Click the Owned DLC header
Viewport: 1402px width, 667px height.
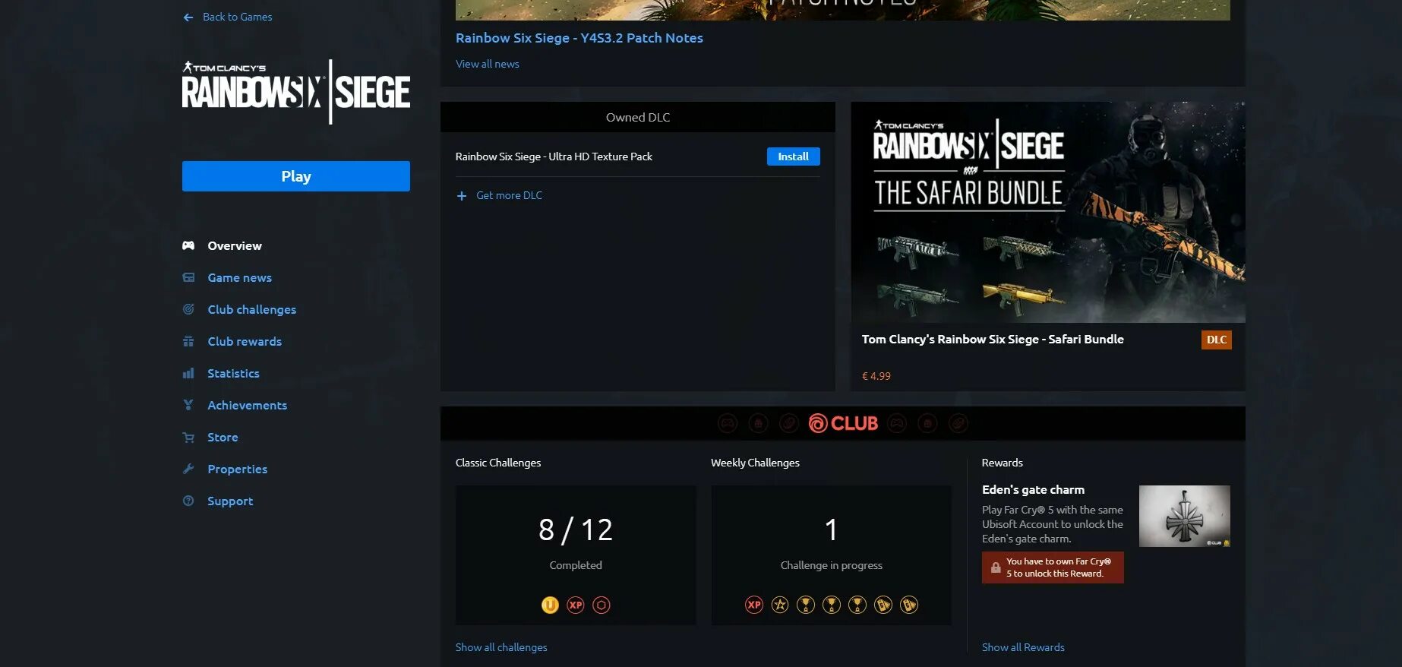(638, 117)
